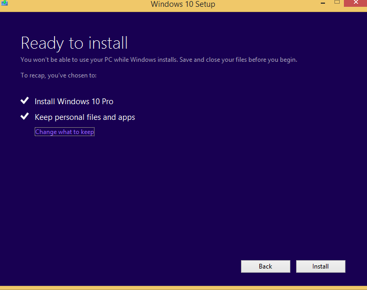Minimize the Windows 10 Setup window
The width and height of the screenshot is (367, 290).
click(x=323, y=3)
